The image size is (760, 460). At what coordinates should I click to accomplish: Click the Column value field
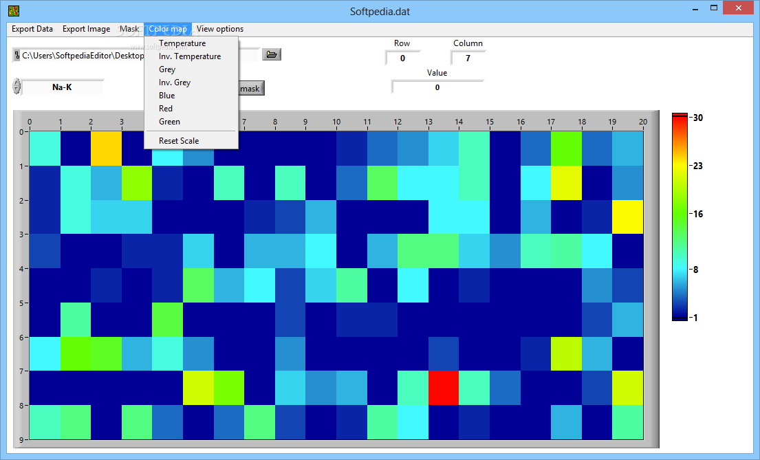tap(468, 58)
